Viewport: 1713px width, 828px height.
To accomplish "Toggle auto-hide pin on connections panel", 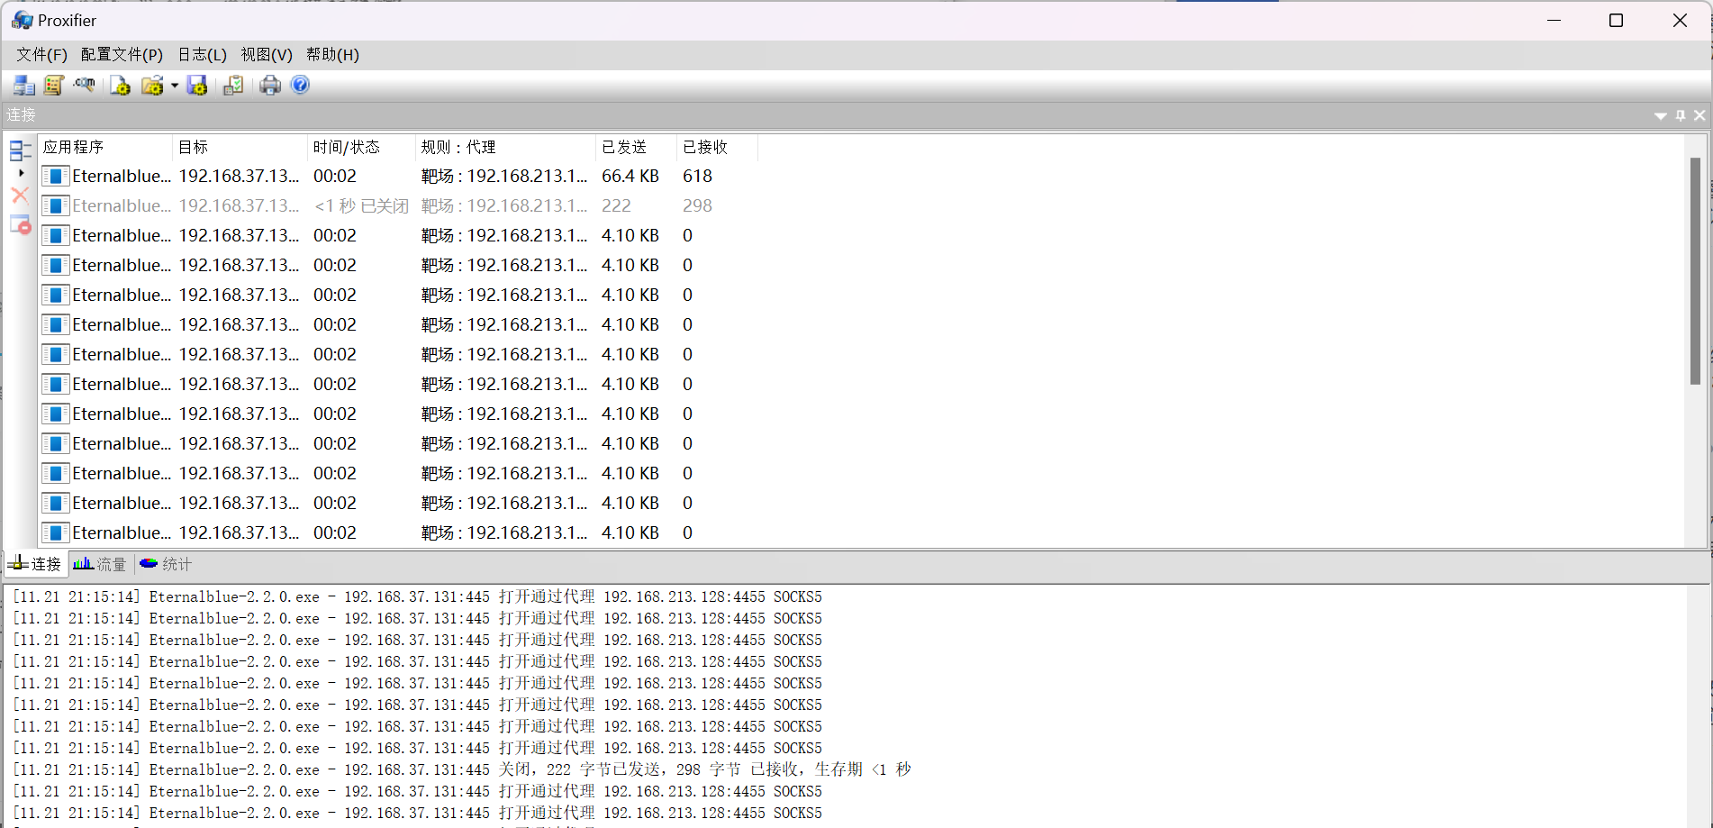I will (x=1680, y=115).
